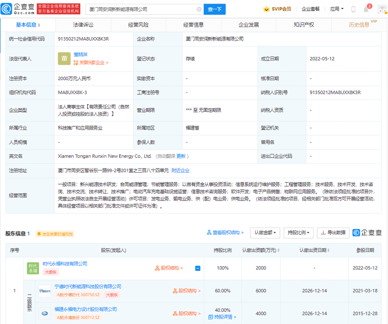Open the mobile phone icon
This screenshot has width=388, height=324.
click(x=353, y=9)
